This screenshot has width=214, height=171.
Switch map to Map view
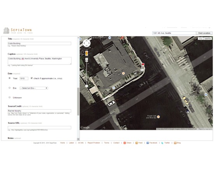(x=200, y=39)
